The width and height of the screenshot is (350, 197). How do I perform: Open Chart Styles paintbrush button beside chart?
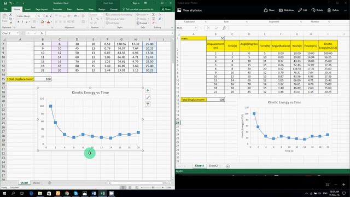coord(148,97)
